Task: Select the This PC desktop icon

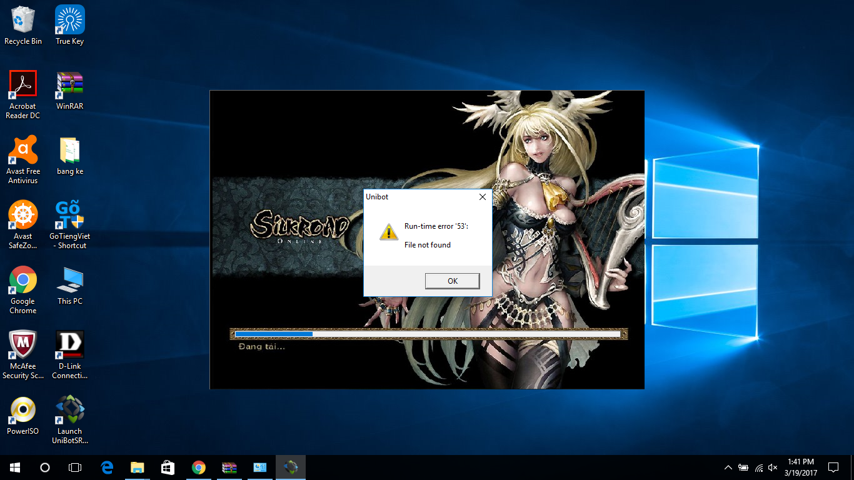Action: pyautogui.click(x=69, y=286)
